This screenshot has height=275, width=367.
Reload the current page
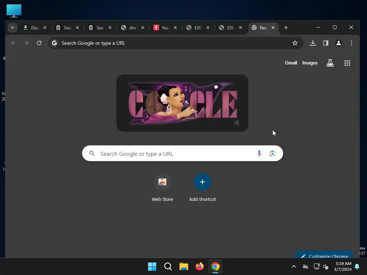point(39,43)
